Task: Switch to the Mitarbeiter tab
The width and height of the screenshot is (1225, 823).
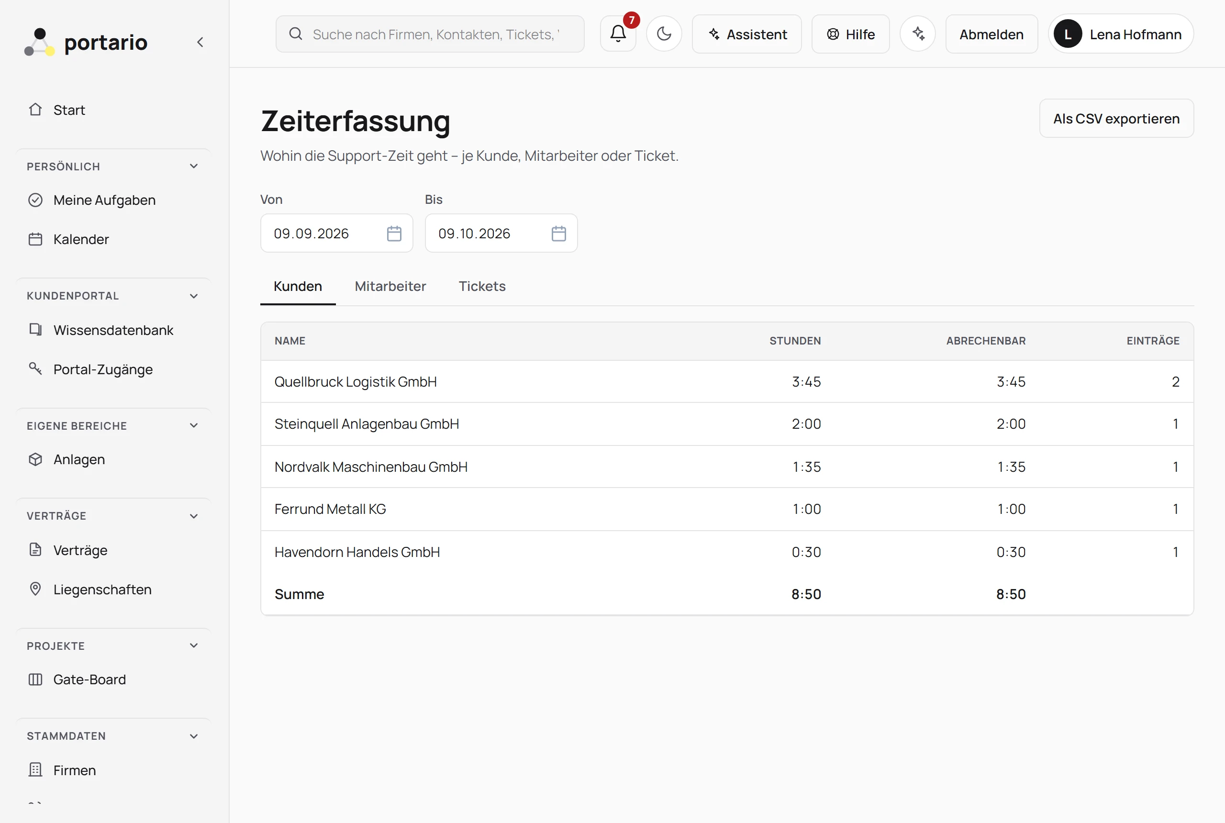Action: (390, 287)
